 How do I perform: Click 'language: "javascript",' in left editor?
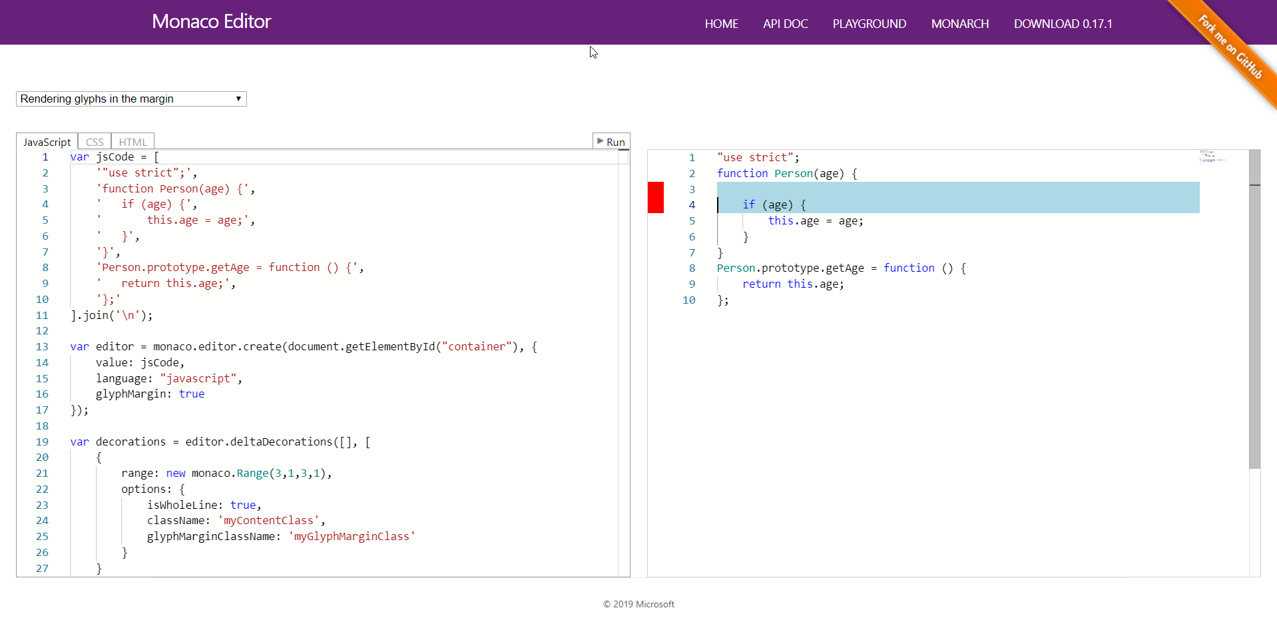[x=169, y=378]
